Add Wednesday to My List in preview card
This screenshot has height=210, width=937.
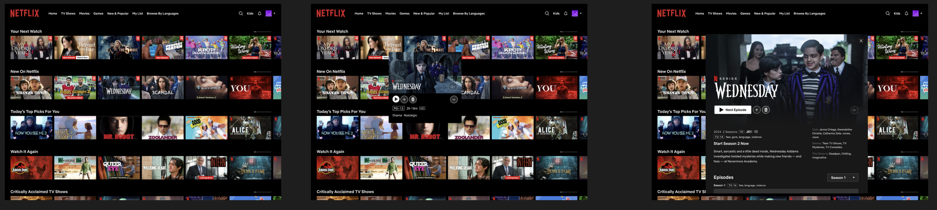coord(404,99)
